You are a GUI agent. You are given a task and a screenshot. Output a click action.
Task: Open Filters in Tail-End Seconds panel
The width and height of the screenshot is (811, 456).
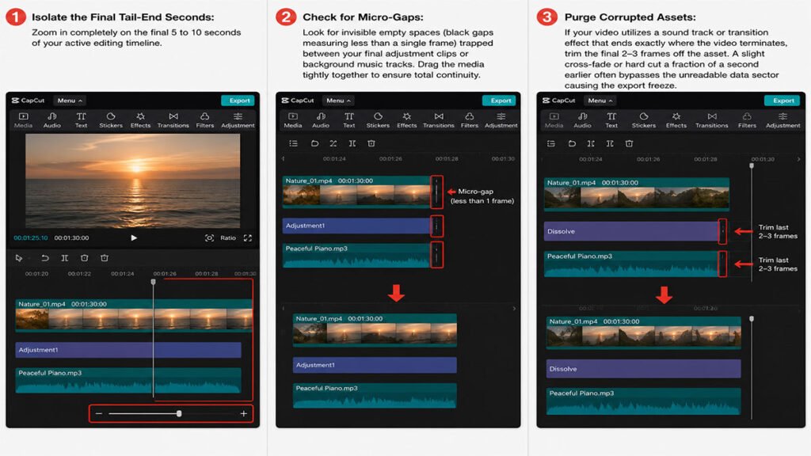pos(205,120)
